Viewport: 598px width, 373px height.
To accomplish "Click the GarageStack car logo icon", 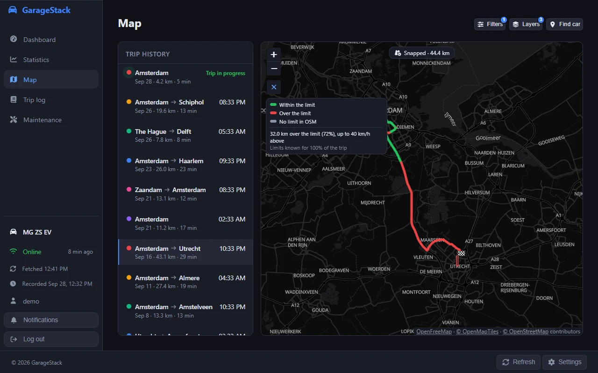I will [13, 10].
